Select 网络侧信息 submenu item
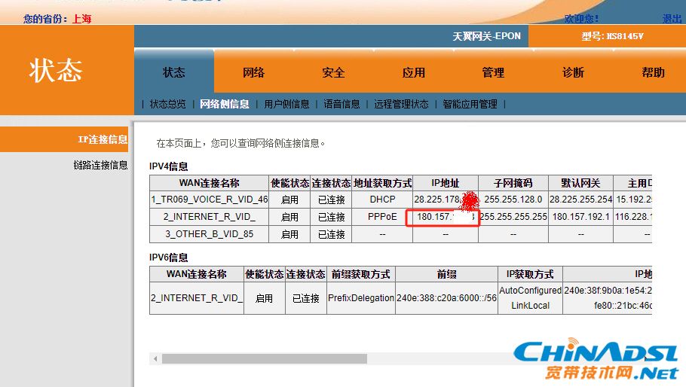This screenshot has height=387, width=686. click(x=224, y=105)
